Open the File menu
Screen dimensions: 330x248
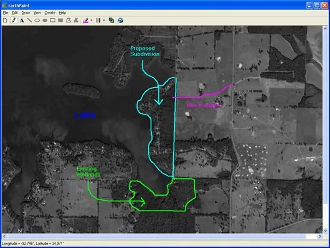pos(6,13)
